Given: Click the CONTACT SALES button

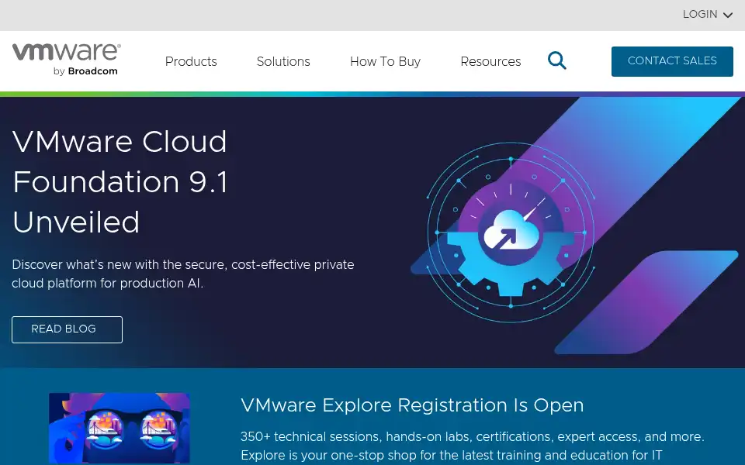Looking at the screenshot, I should tap(672, 61).
